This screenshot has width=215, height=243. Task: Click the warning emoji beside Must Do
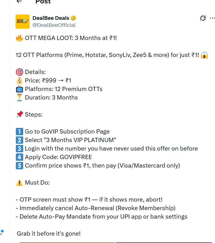tap(19, 182)
